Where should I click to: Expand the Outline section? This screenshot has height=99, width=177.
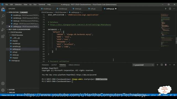point(23,90)
